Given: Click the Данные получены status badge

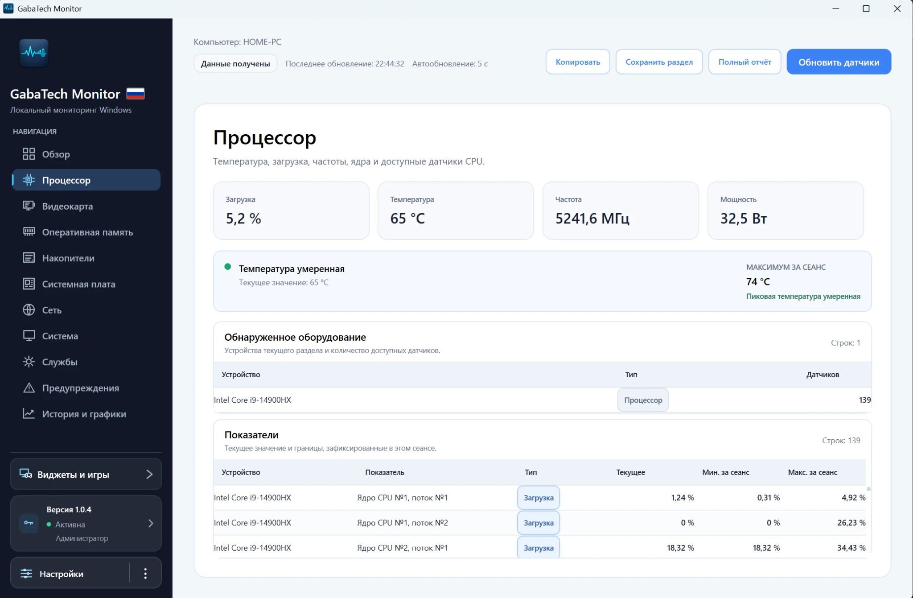Looking at the screenshot, I should [x=235, y=63].
